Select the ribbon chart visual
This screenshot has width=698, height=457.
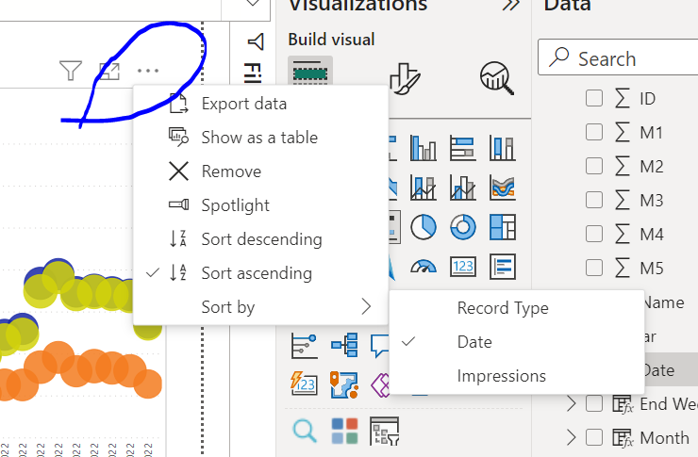tap(503, 188)
